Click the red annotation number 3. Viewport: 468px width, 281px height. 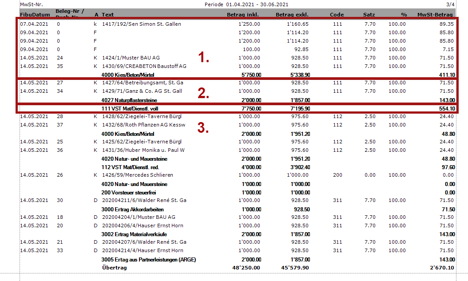[203, 128]
